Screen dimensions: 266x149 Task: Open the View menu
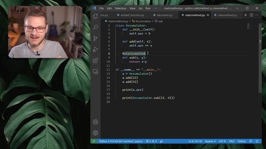point(132,8)
